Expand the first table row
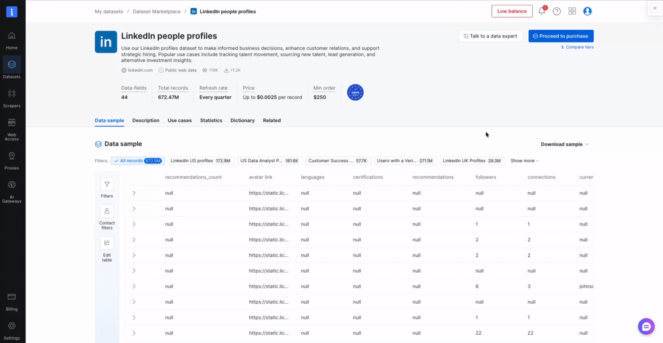 pos(134,193)
